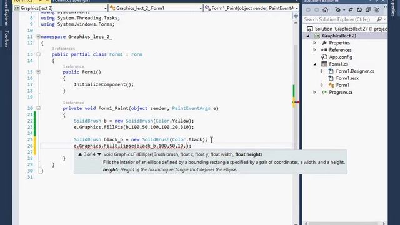The height and width of the screenshot is (225, 400).
Task: Click the Program.cs C# file icon
Action: click(324, 92)
